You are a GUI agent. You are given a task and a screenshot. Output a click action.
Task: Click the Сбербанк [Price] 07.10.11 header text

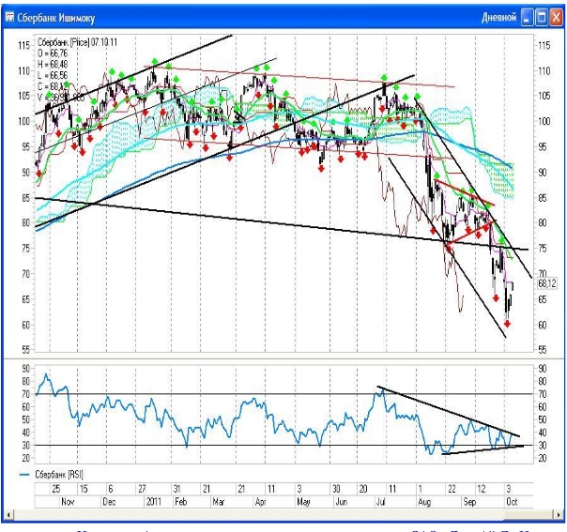pyautogui.click(x=77, y=42)
